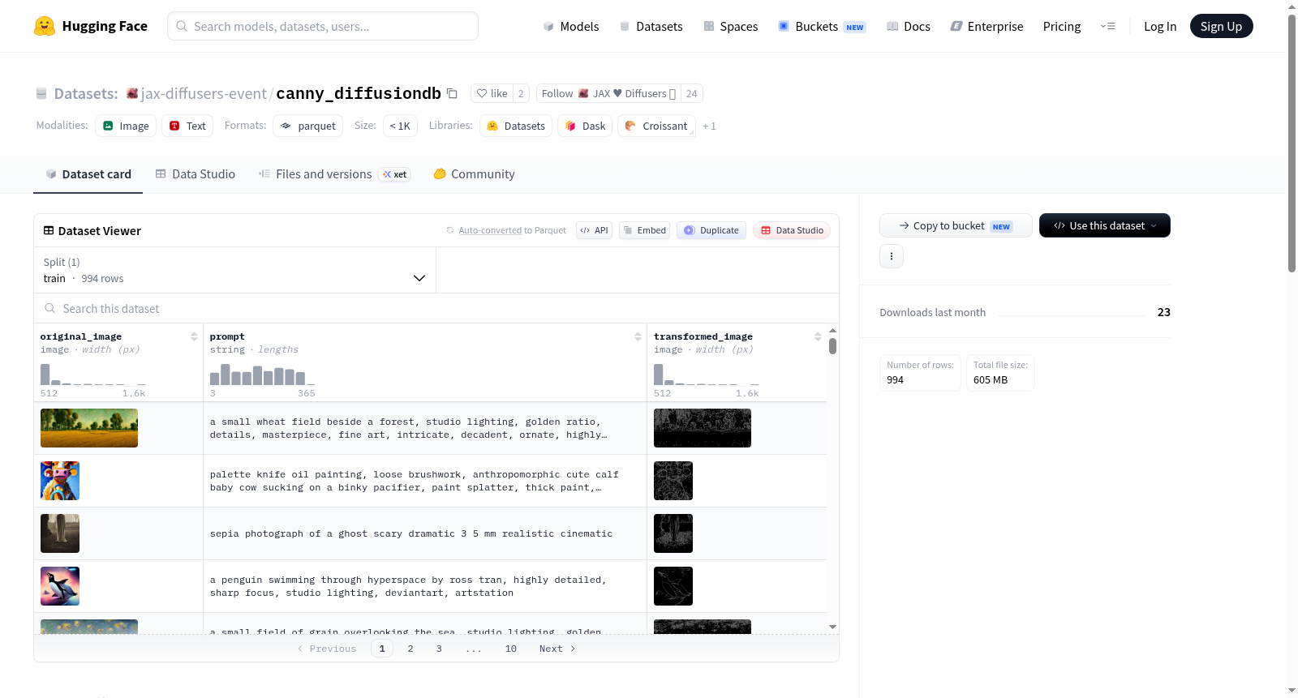Open the API button in Dataset Viewer
The height and width of the screenshot is (698, 1298).
594,230
